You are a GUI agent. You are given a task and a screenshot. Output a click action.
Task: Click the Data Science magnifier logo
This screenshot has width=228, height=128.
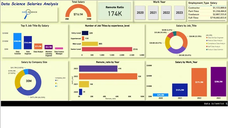29,14
